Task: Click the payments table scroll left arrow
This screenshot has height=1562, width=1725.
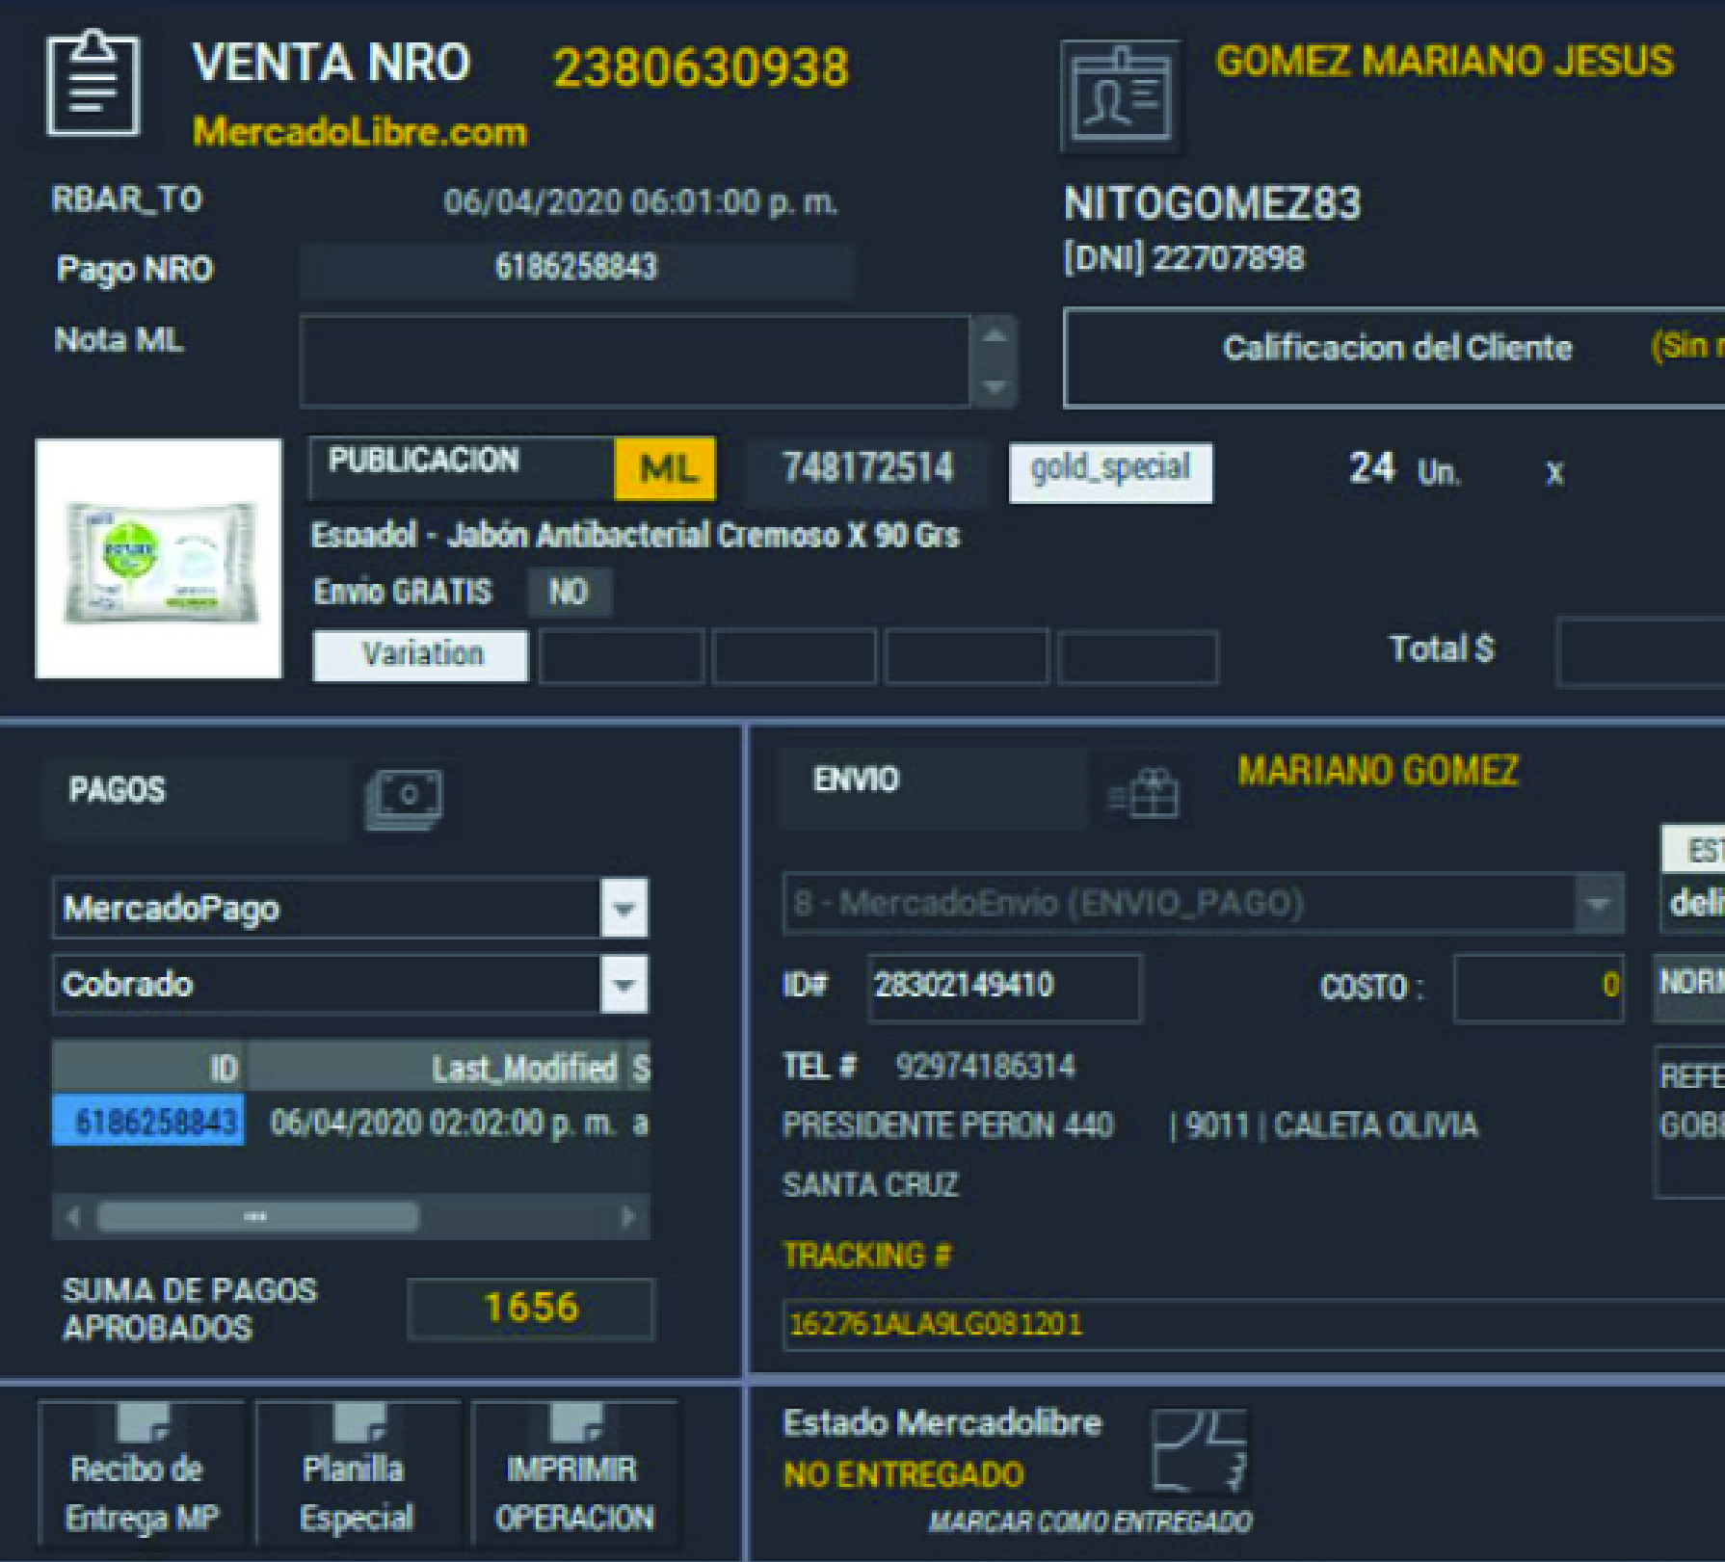Action: [x=72, y=1217]
